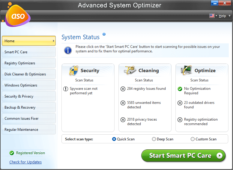The image size is (233, 170).
Task: Click the ASO logo icon
Action: point(17,15)
